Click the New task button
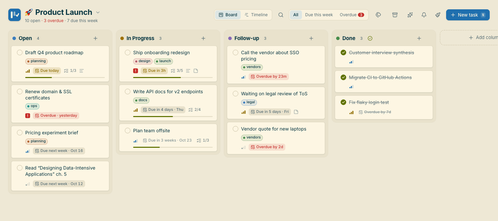The height and width of the screenshot is (221, 498). click(x=468, y=15)
